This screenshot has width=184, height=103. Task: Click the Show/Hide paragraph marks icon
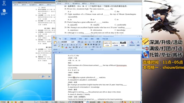[x=100, y=47]
